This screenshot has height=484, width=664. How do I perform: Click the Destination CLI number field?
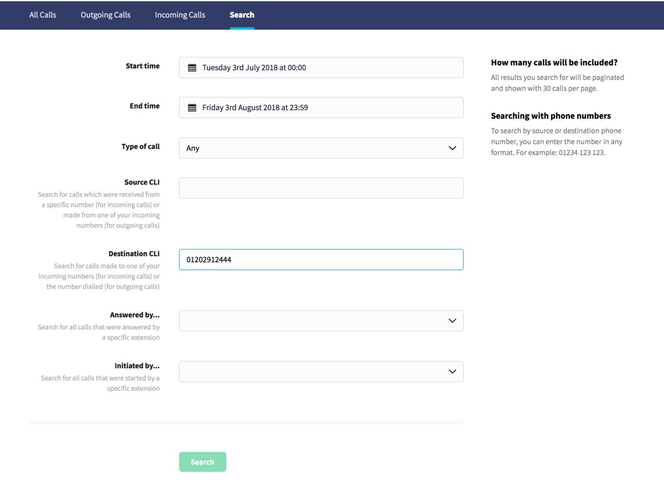[321, 260]
